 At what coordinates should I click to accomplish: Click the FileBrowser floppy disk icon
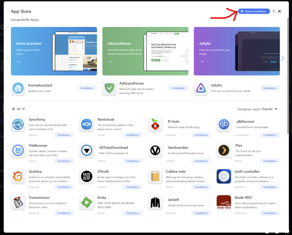point(18,150)
